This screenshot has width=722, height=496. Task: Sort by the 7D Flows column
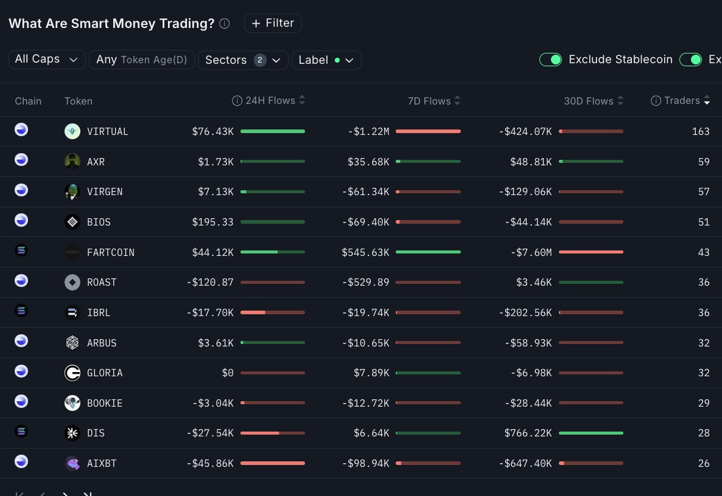click(434, 101)
